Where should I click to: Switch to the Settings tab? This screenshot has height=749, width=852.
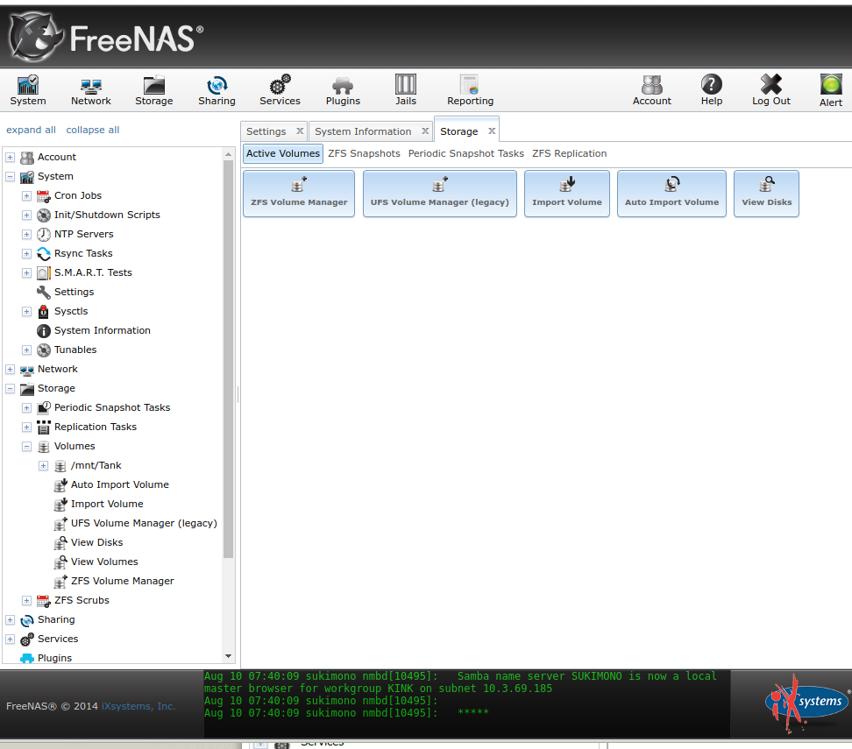click(x=266, y=131)
